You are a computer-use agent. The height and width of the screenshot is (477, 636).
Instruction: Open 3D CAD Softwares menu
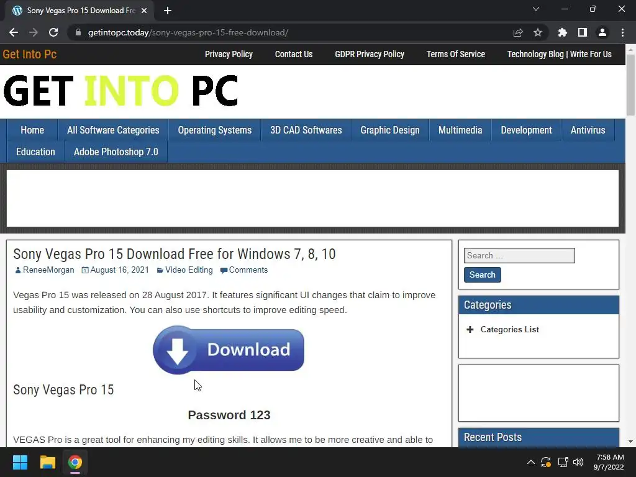[x=306, y=130]
